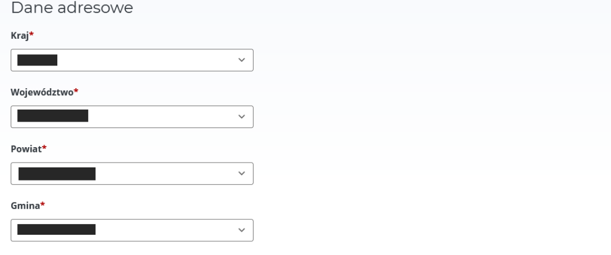Click the red asterisk next to Kraj
The width and height of the screenshot is (611, 255).
coord(32,35)
